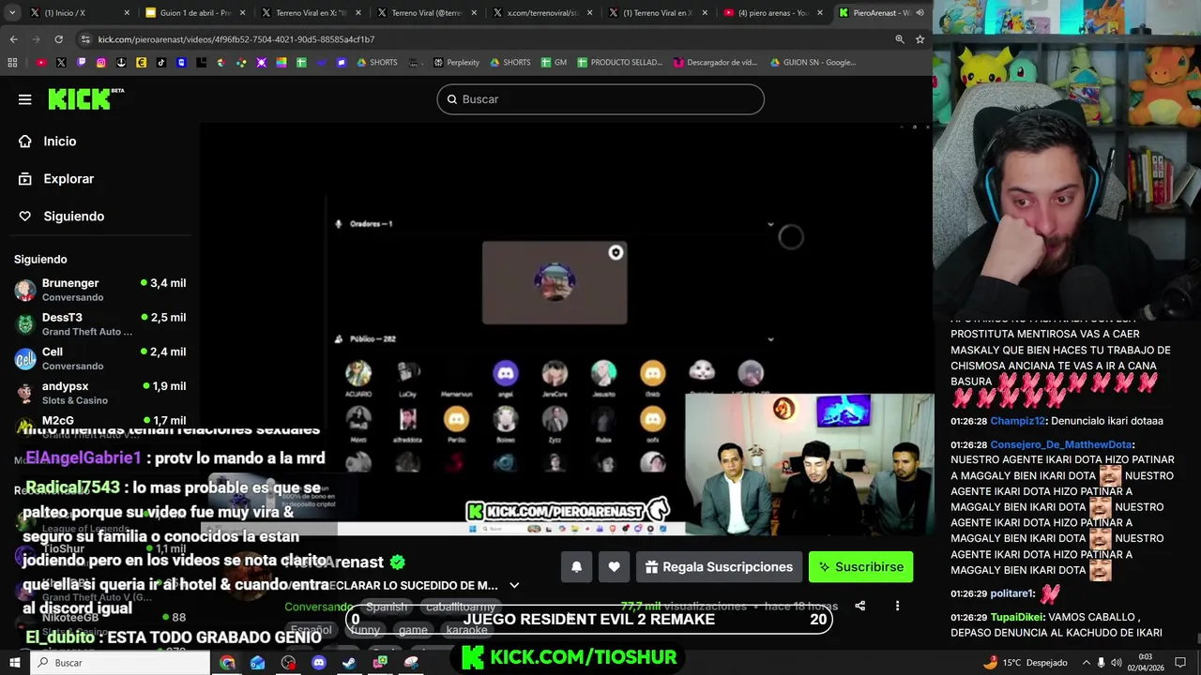Open the apps grid bookmark icon
The width and height of the screenshot is (1201, 675).
coord(12,63)
